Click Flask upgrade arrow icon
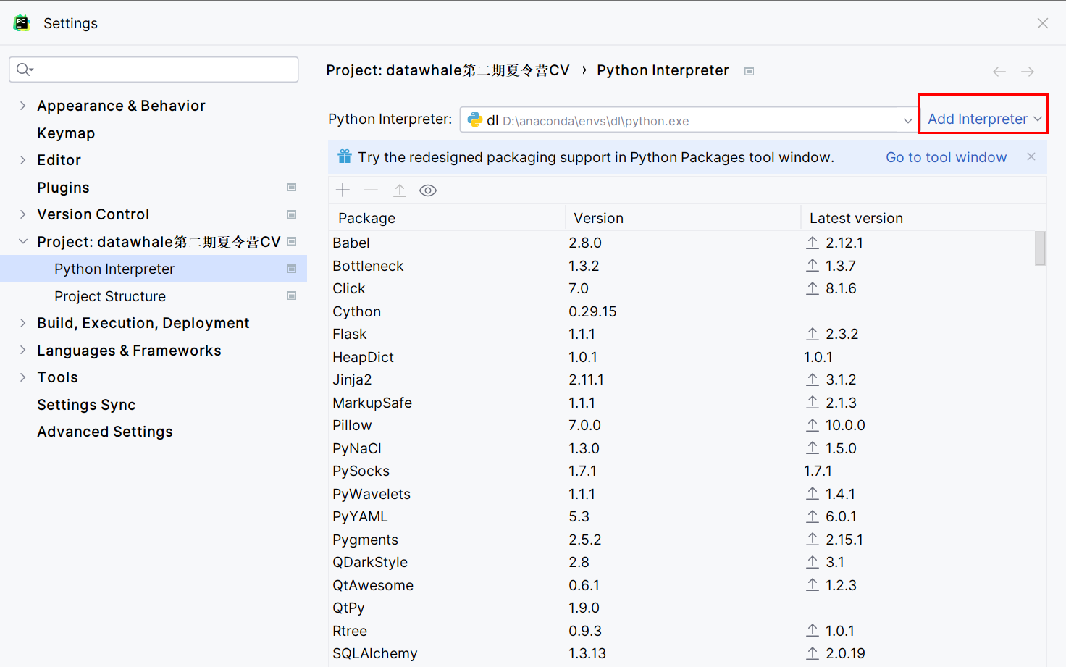 813,334
